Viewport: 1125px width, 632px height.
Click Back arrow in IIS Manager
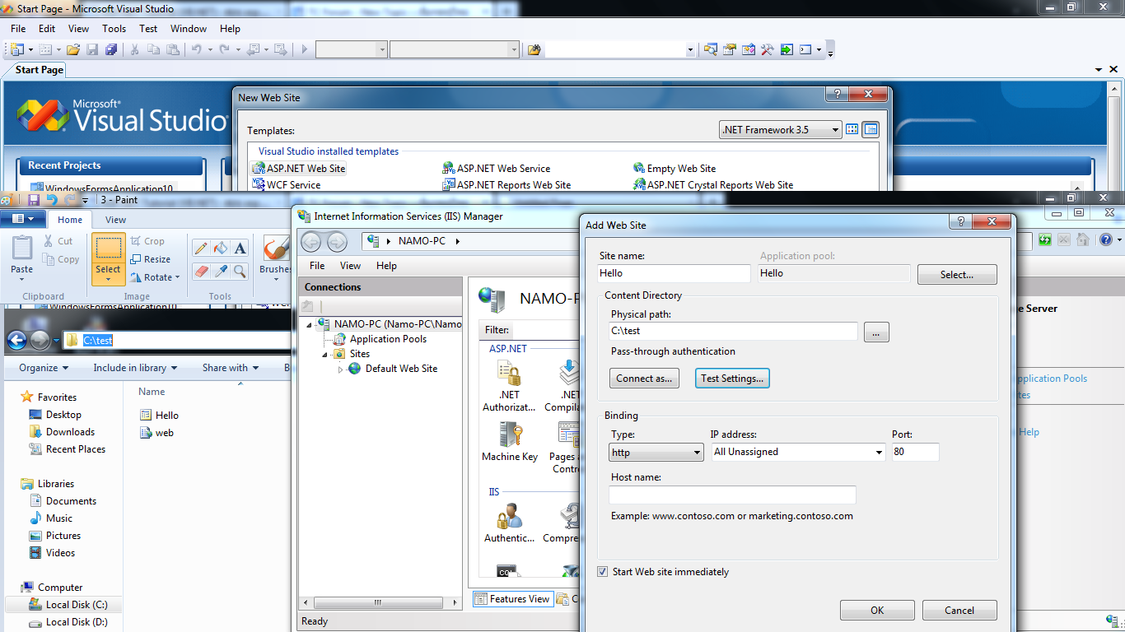click(310, 241)
